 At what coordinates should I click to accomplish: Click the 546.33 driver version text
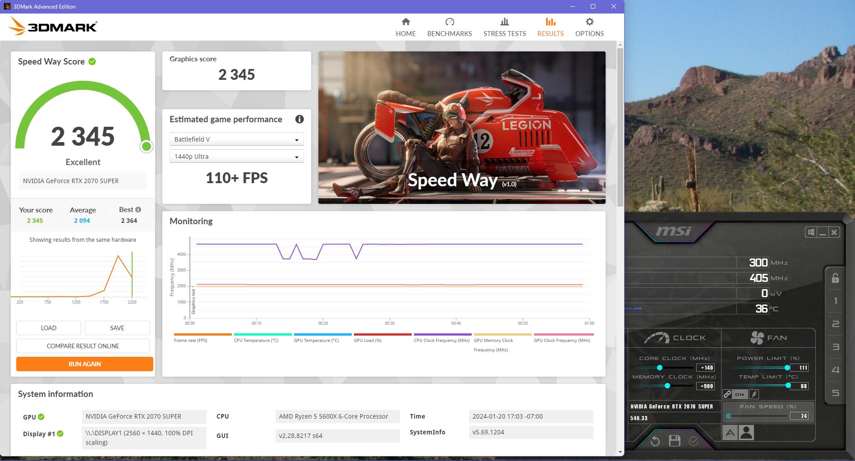point(639,418)
